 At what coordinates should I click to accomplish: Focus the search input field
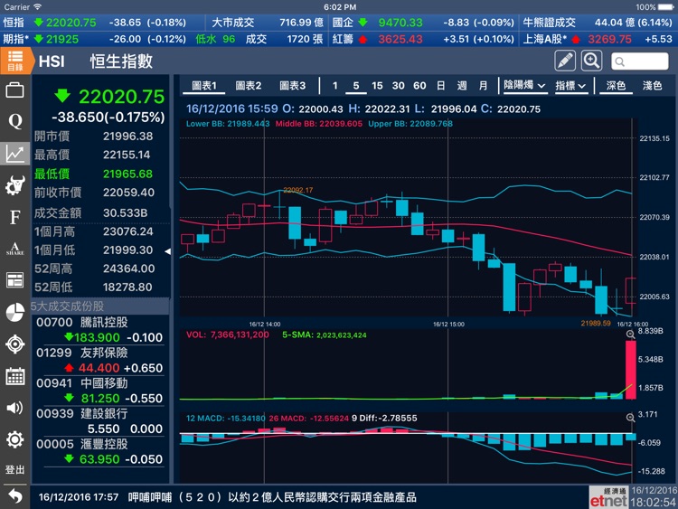click(639, 61)
